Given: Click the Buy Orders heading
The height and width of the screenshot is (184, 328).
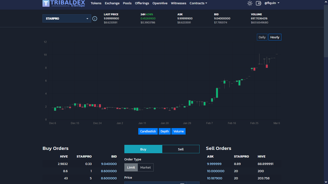Looking at the screenshot, I should 56,148.
